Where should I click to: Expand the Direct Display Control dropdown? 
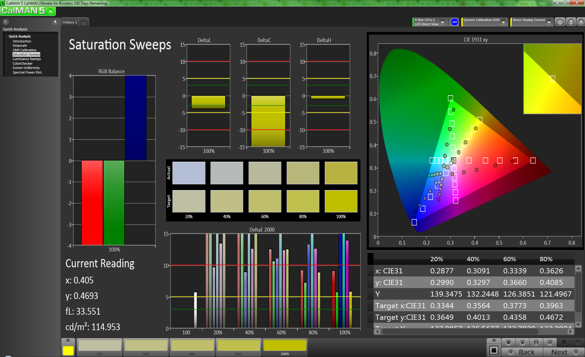[549, 22]
